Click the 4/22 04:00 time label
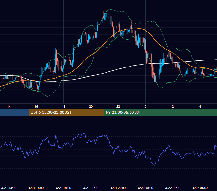 [200, 188]
